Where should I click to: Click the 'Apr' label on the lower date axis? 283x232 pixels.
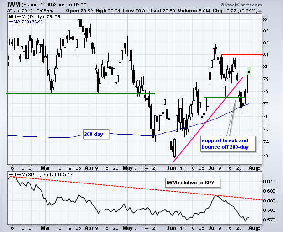89,228
